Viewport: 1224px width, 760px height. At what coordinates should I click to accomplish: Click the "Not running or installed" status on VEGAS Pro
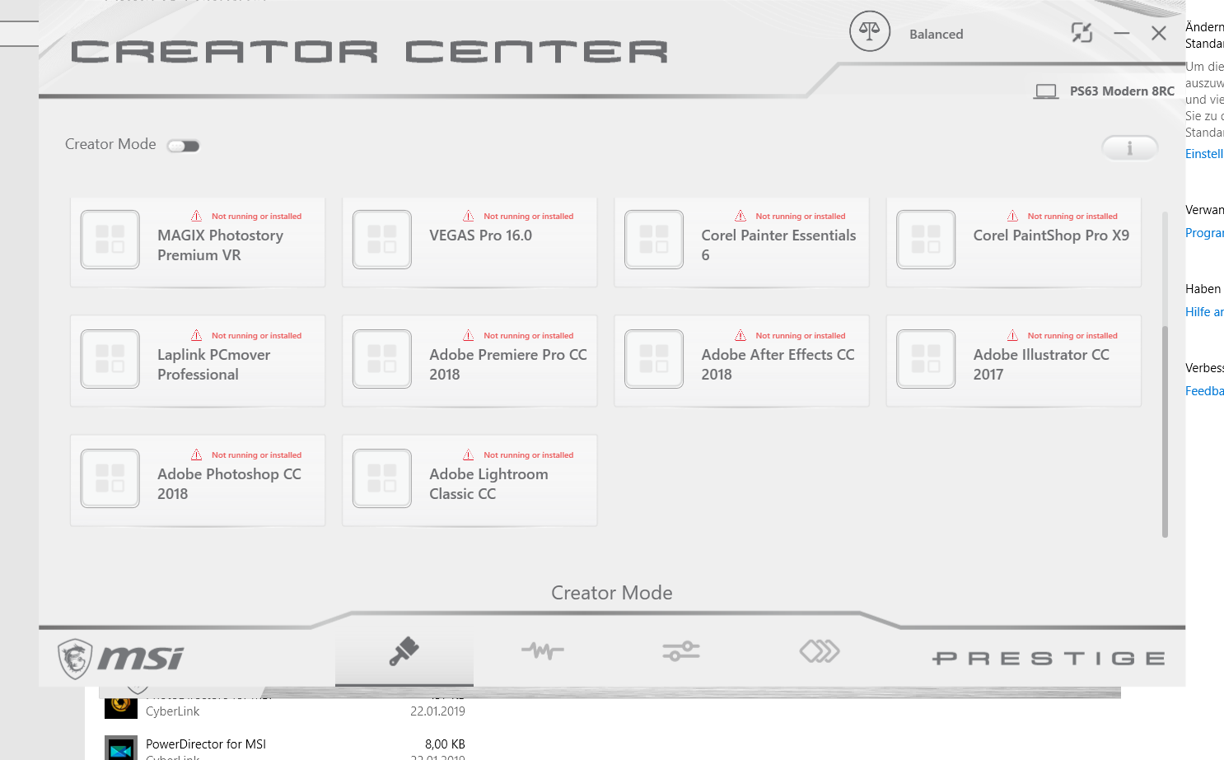tap(529, 217)
